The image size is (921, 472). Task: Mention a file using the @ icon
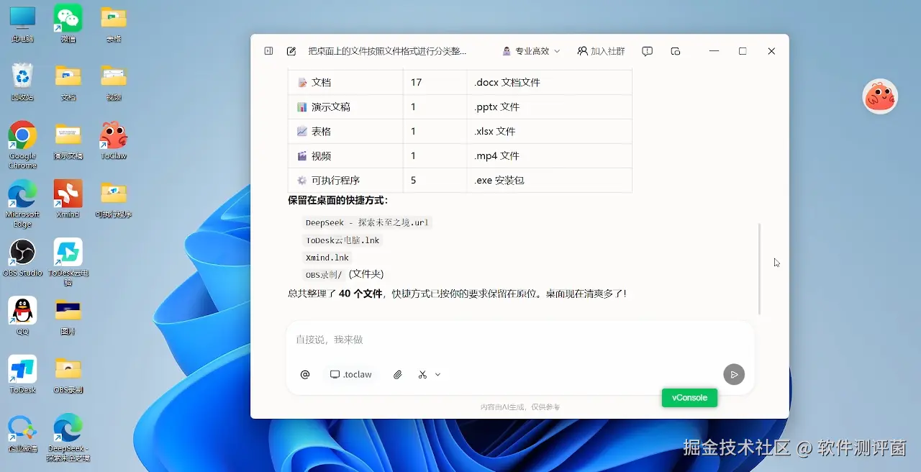click(304, 374)
